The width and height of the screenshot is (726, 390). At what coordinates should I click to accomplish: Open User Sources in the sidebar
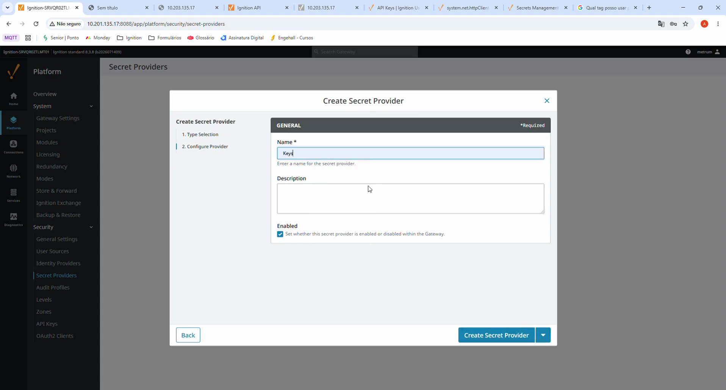tap(53, 251)
